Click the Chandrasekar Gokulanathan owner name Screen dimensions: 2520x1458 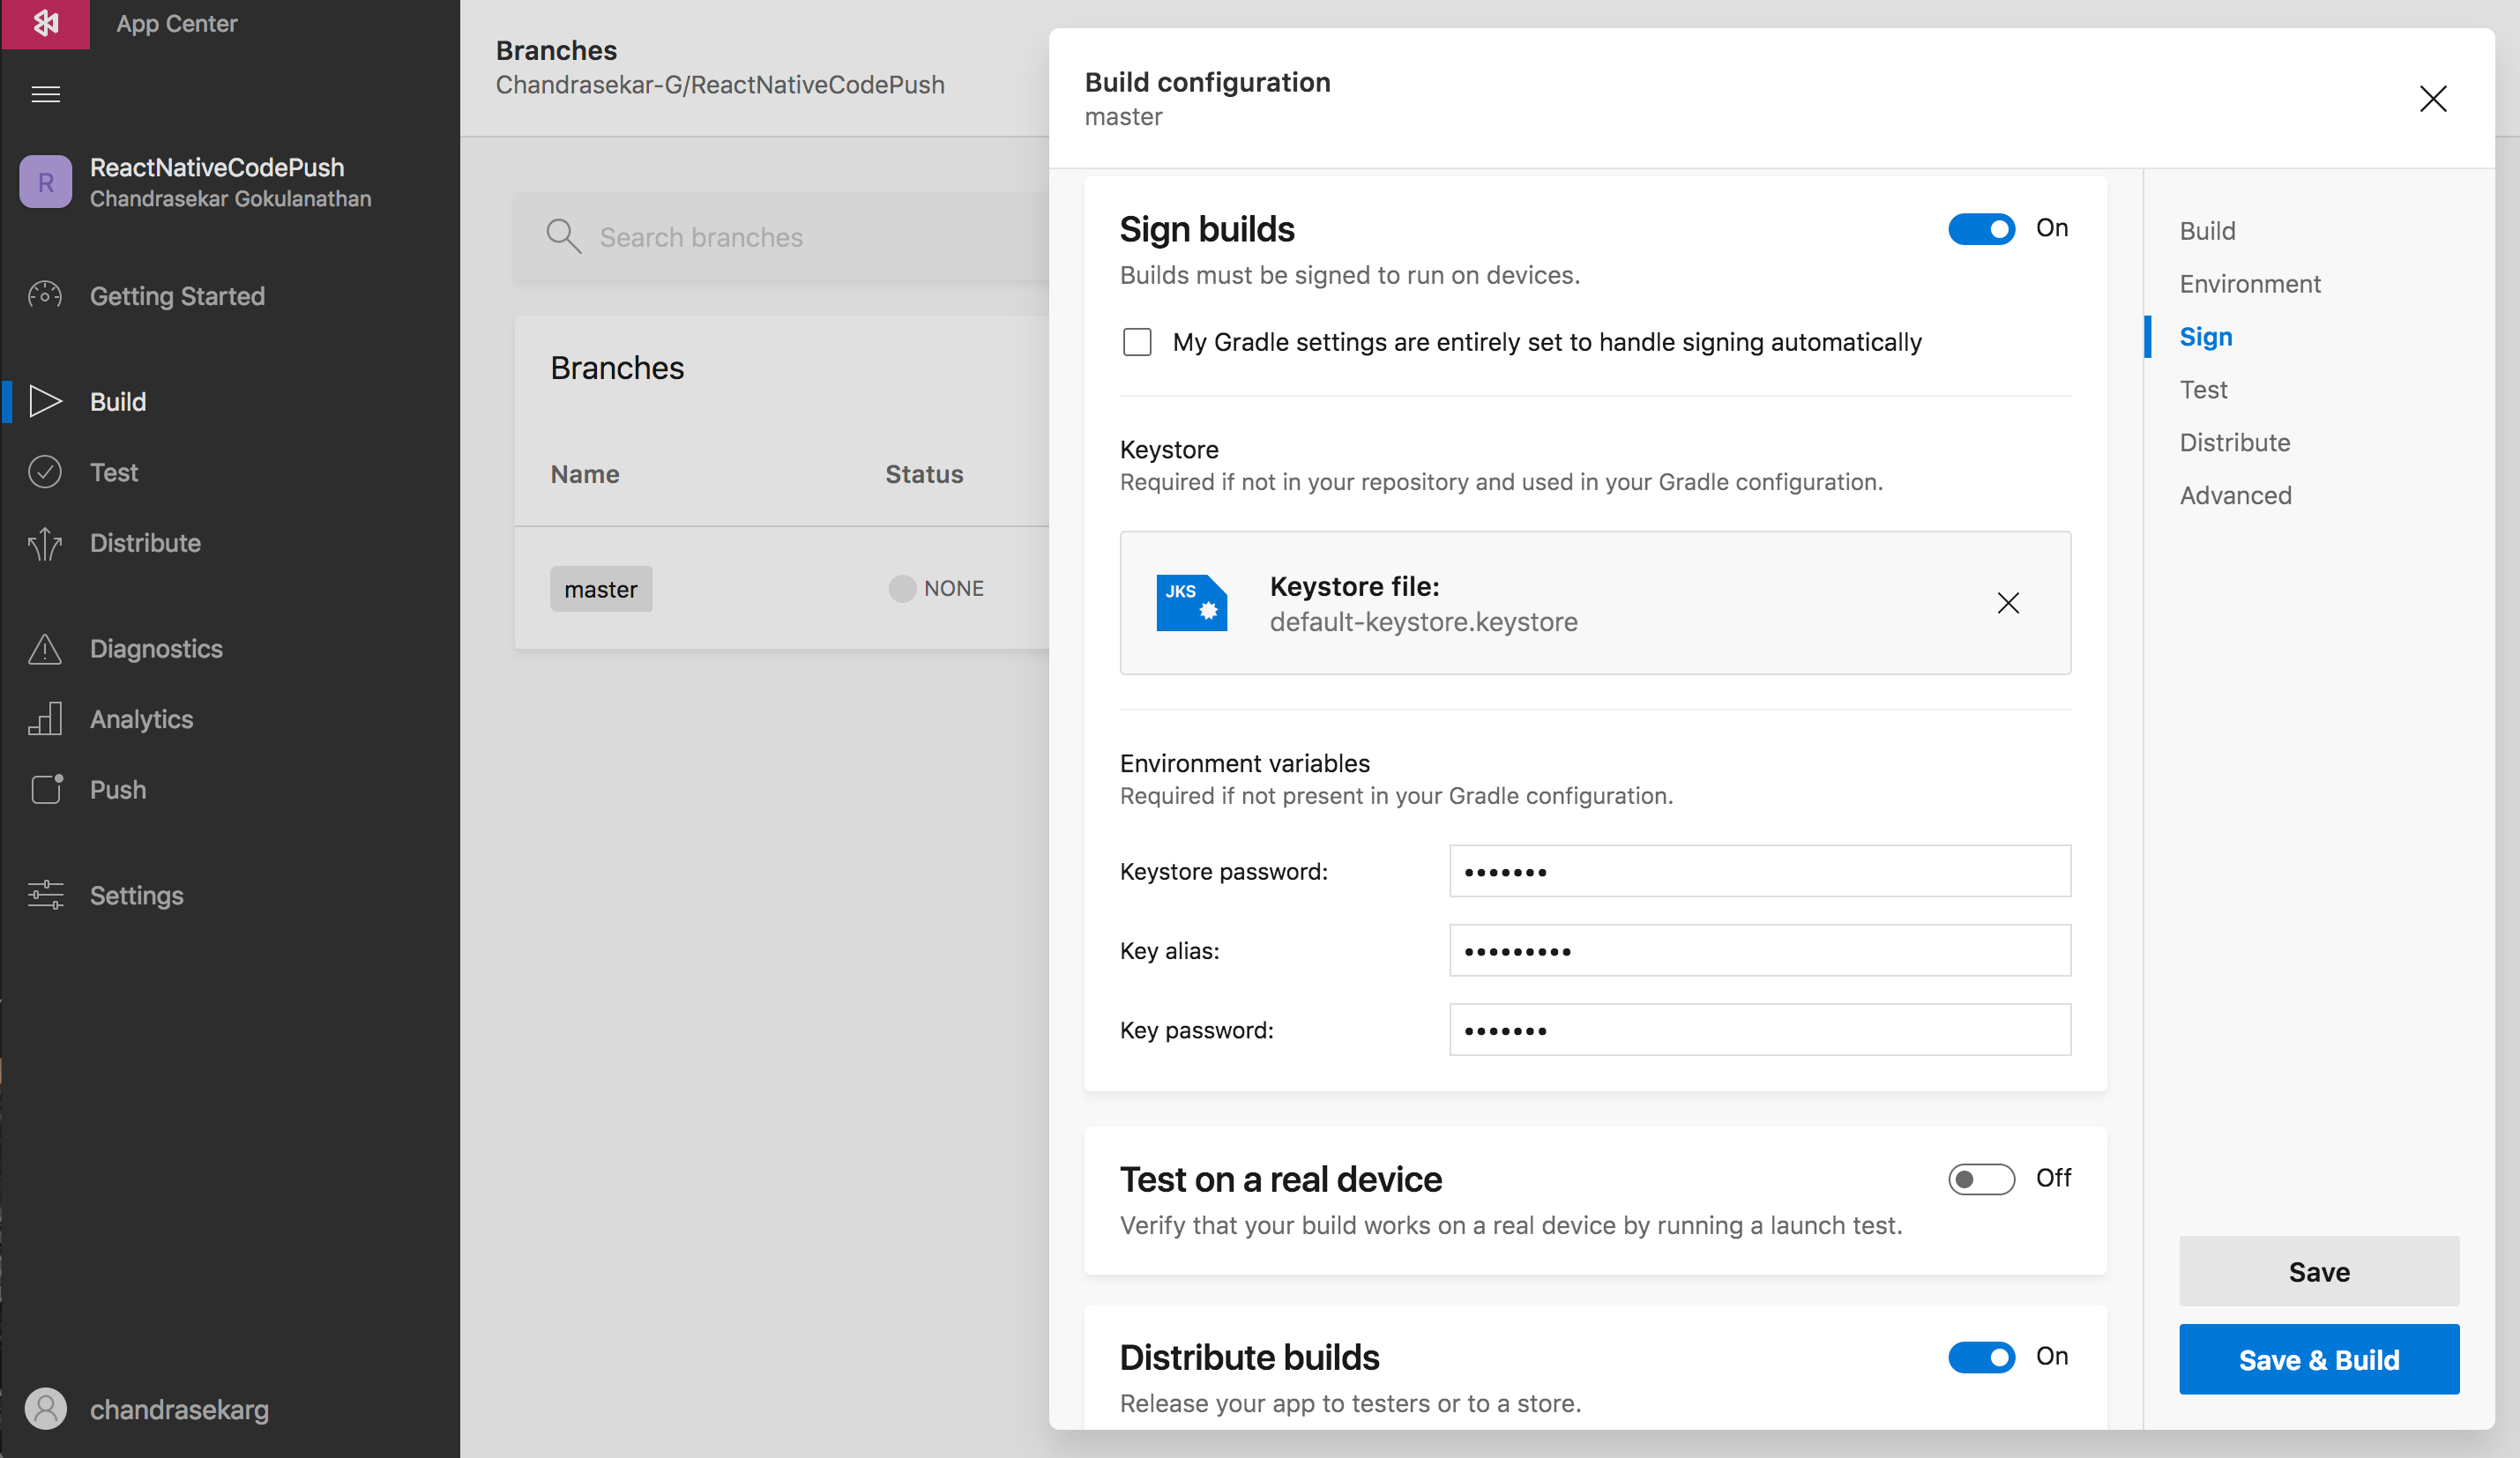(x=230, y=198)
